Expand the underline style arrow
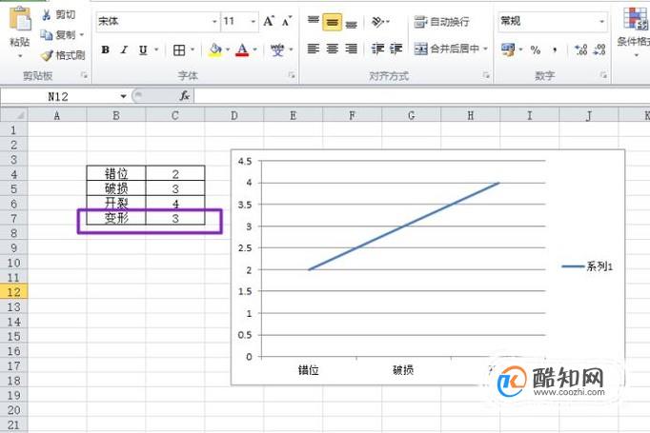Image resolution: width=650 pixels, height=433 pixels. (x=156, y=50)
